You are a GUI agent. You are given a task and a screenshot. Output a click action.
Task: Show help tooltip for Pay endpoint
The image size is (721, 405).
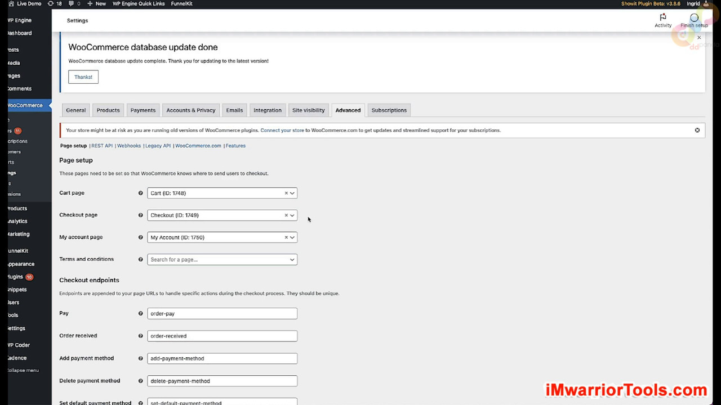141,313
